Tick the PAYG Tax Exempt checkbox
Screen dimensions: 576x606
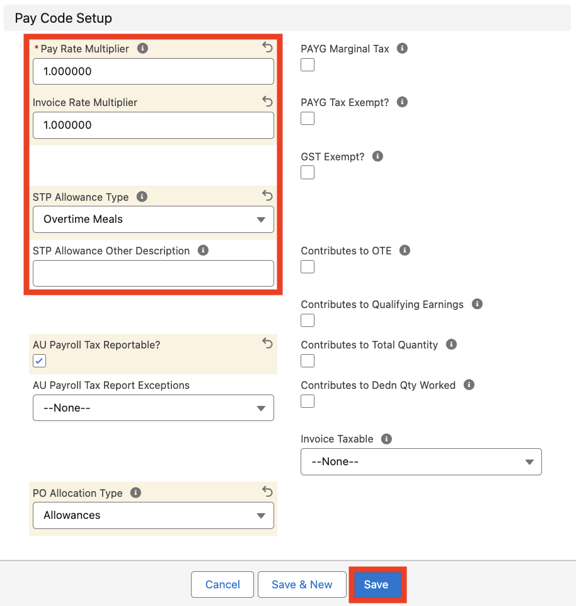(x=308, y=119)
